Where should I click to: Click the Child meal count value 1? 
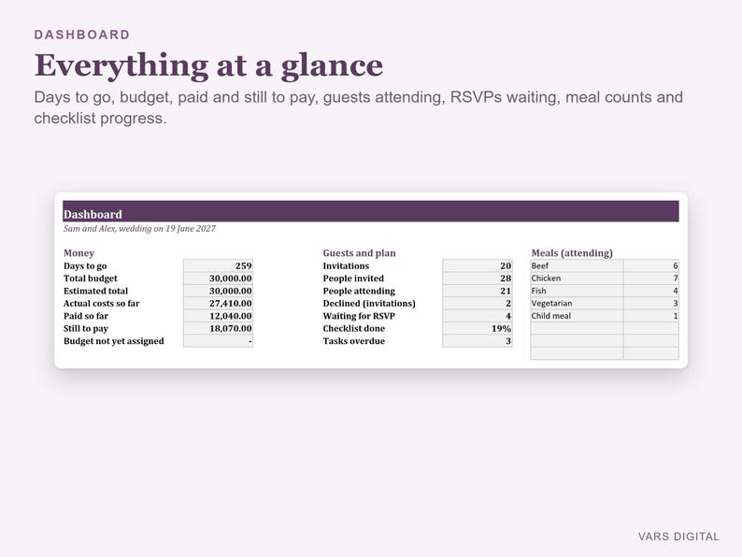(x=651, y=316)
